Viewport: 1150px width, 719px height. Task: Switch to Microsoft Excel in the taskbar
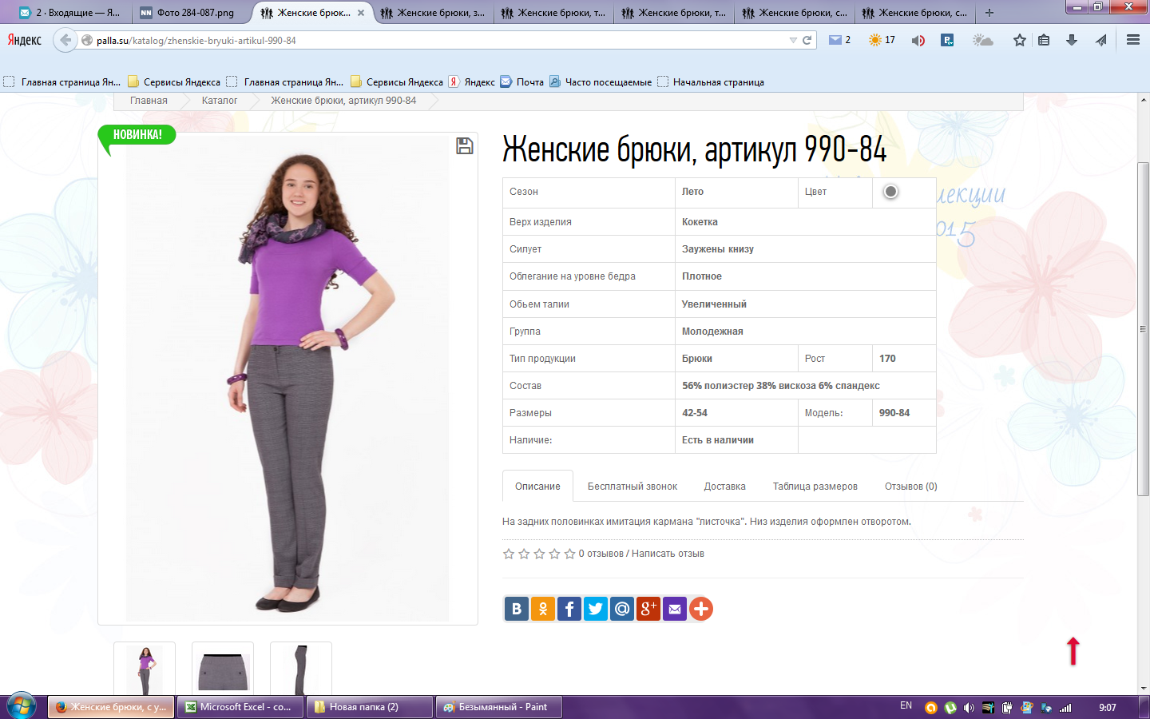coord(240,707)
